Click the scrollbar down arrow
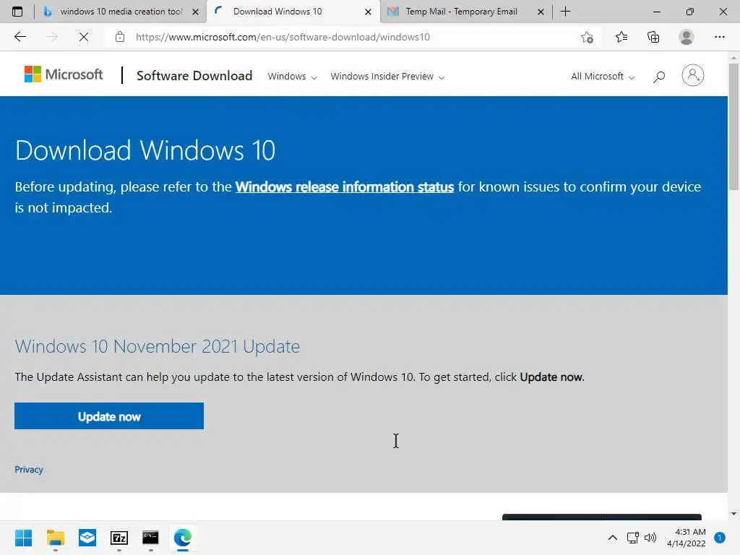 tap(733, 514)
